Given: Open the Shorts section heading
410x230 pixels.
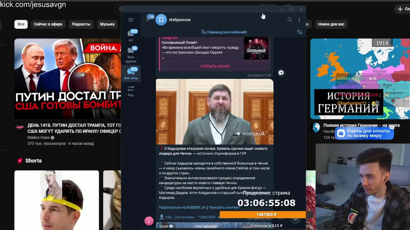Looking at the screenshot, I should [x=34, y=161].
